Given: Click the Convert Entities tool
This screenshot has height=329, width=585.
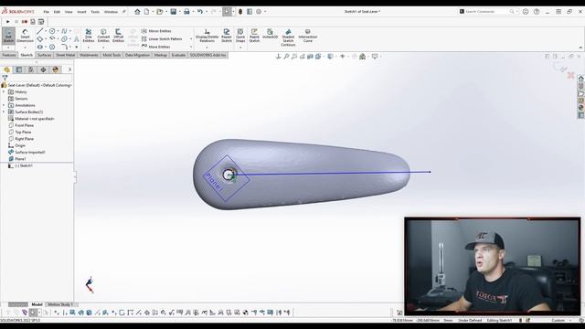Looking at the screenshot, I should (103, 37).
